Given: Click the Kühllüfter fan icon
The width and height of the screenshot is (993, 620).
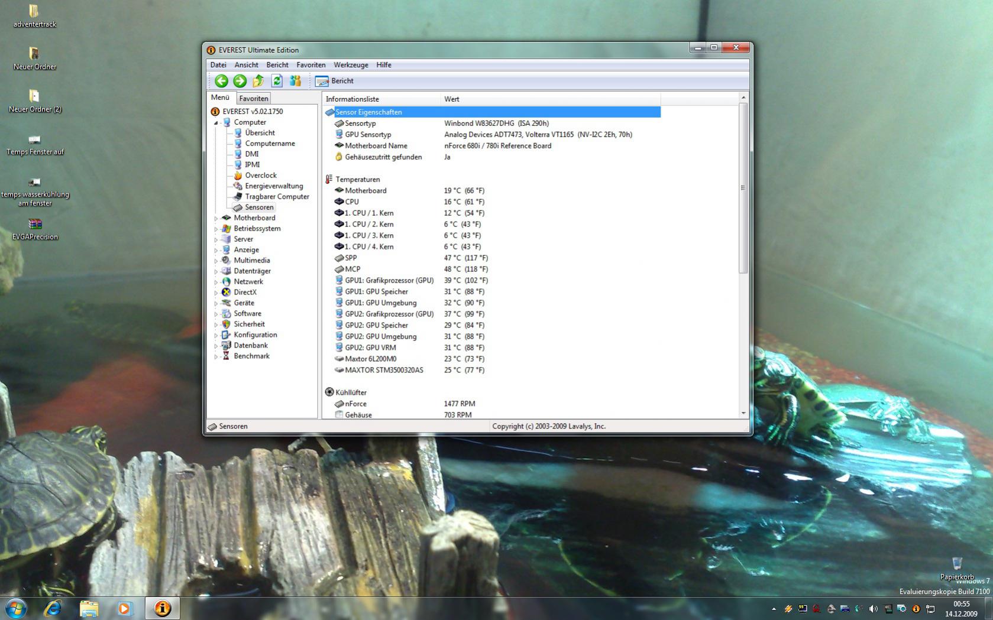Looking at the screenshot, I should [x=329, y=392].
